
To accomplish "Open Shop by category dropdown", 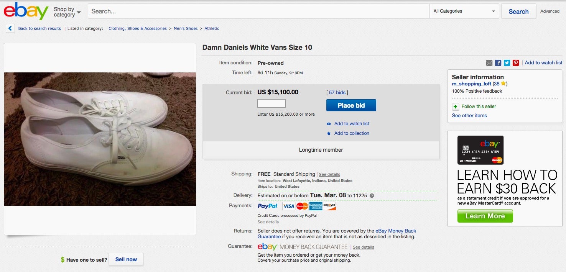I will (x=67, y=12).
